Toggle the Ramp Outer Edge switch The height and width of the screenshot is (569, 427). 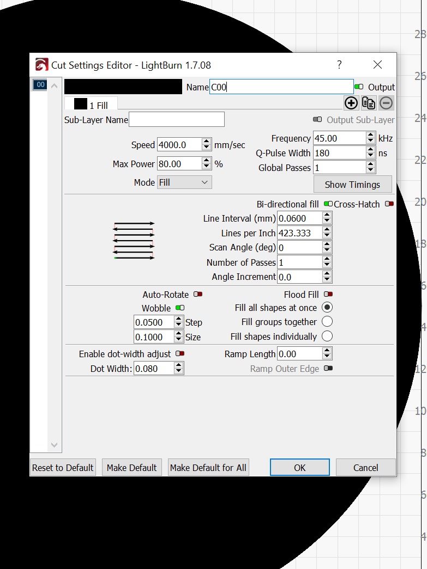pyautogui.click(x=328, y=368)
